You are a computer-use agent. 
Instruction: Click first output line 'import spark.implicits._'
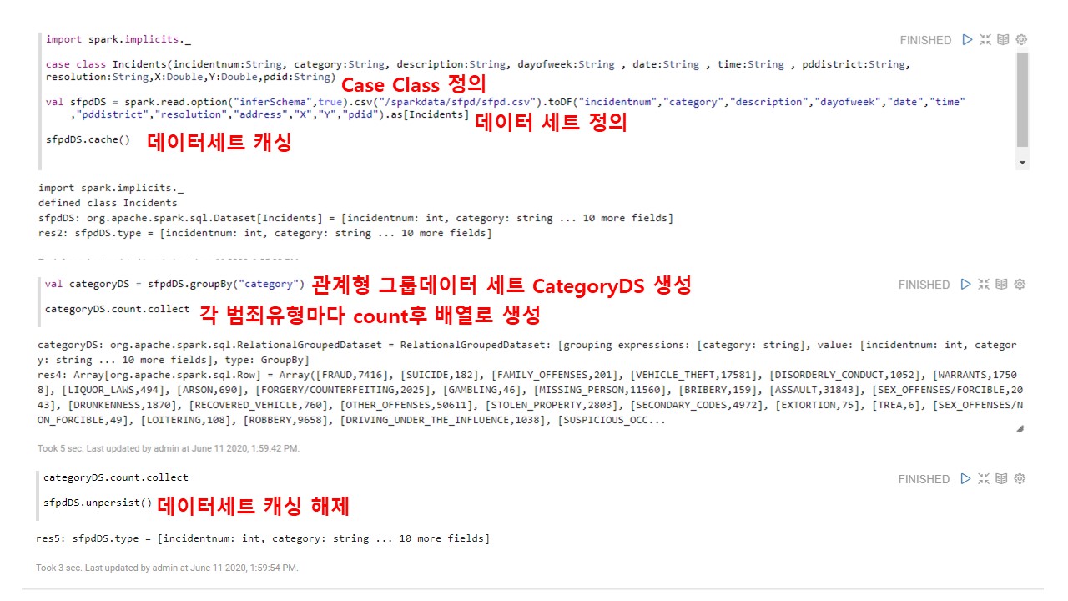point(111,188)
